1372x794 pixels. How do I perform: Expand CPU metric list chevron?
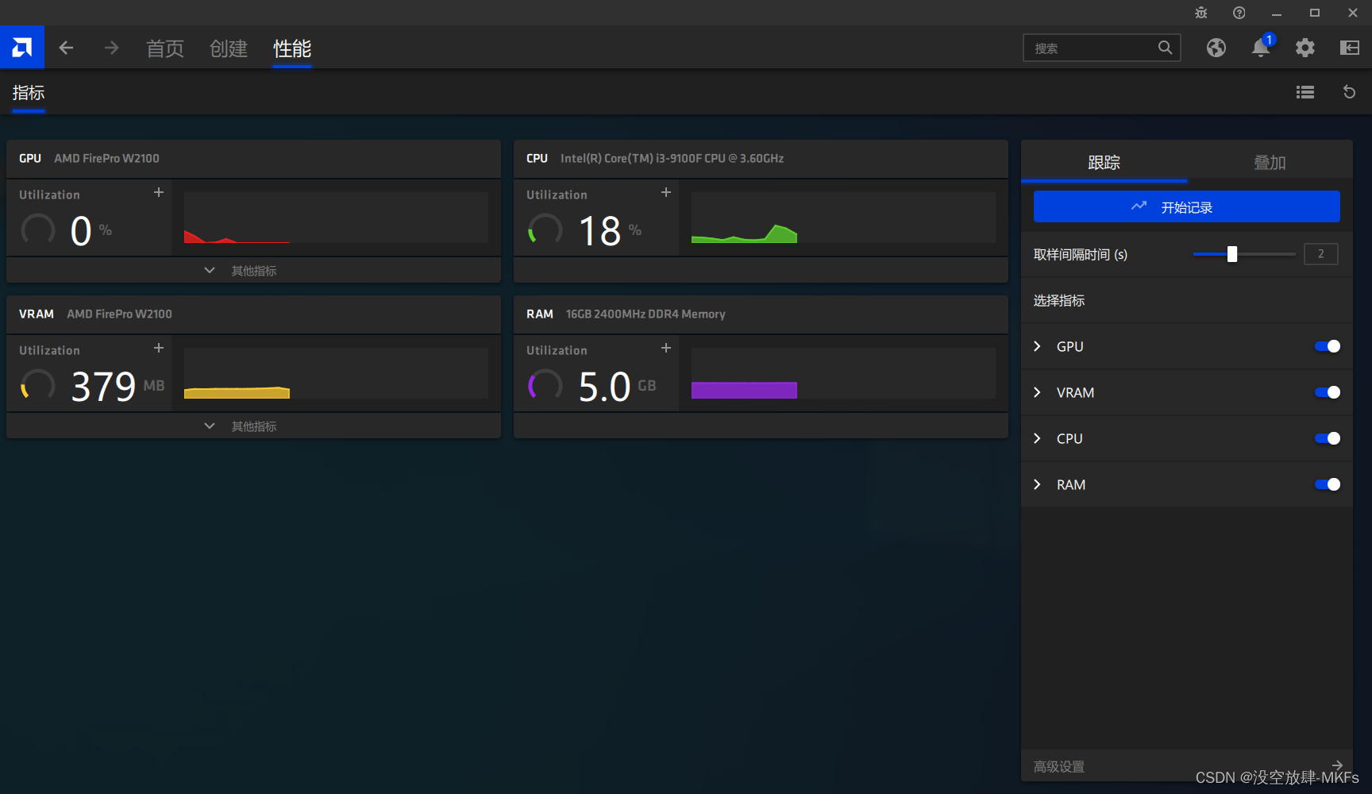pyautogui.click(x=1037, y=438)
